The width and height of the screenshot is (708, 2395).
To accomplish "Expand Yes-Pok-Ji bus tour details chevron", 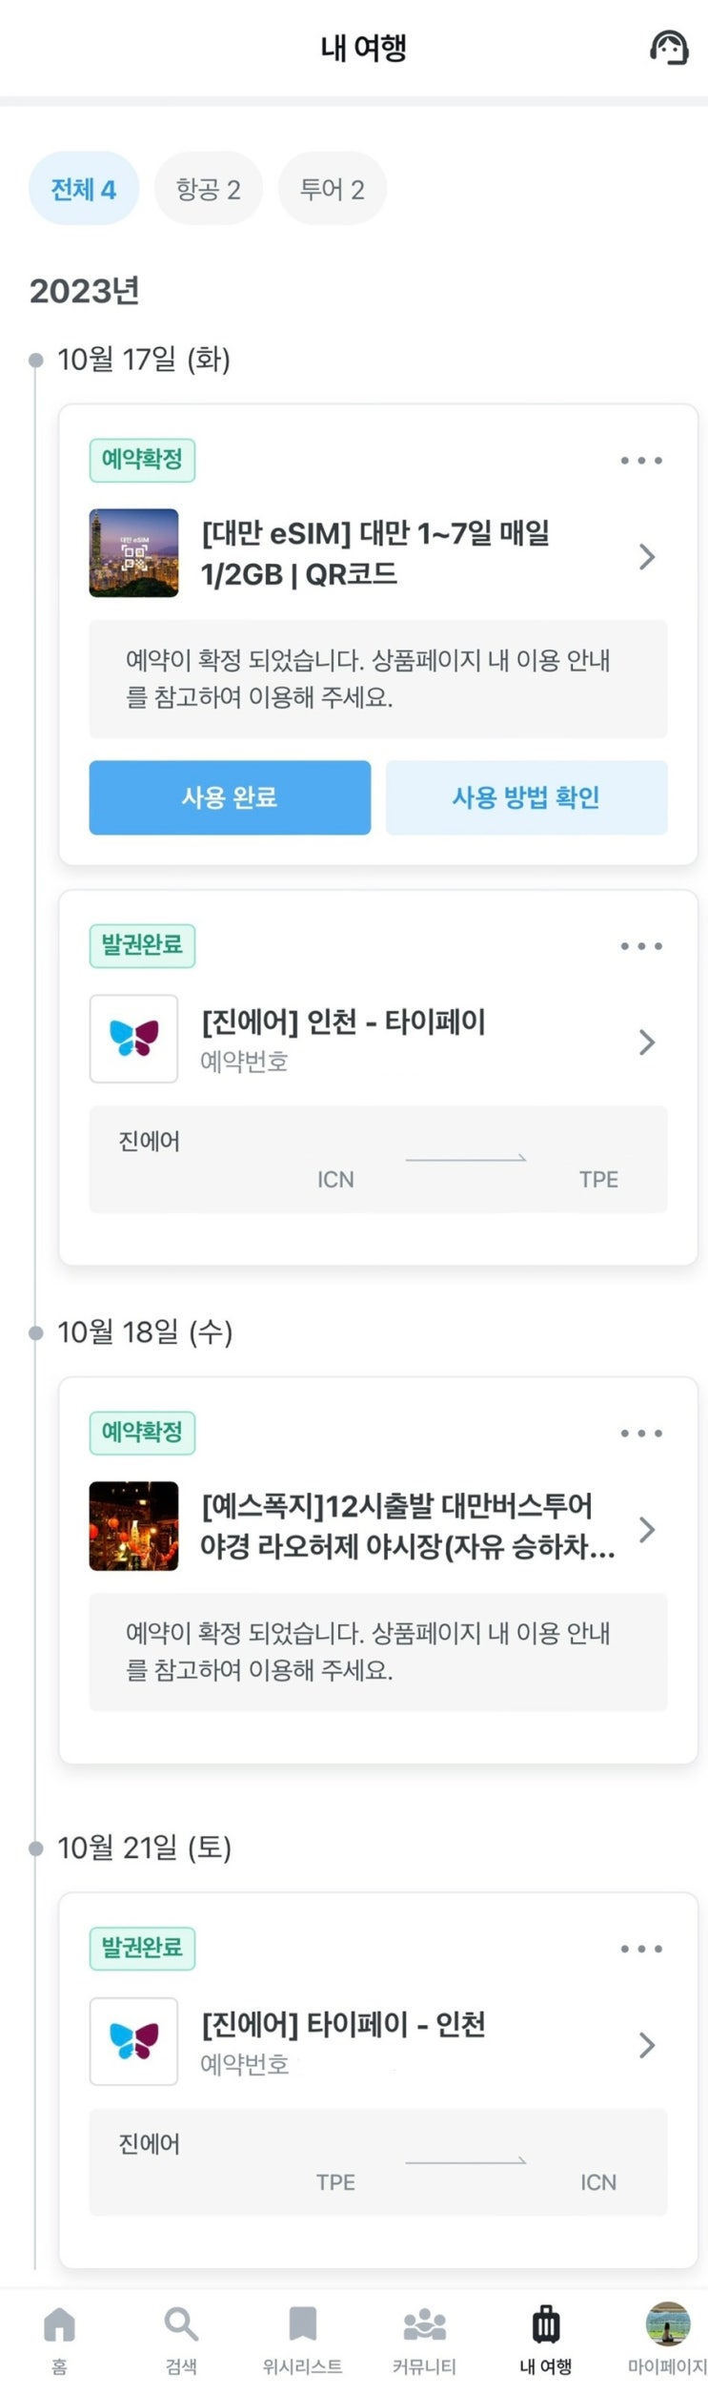I will pyautogui.click(x=647, y=1530).
